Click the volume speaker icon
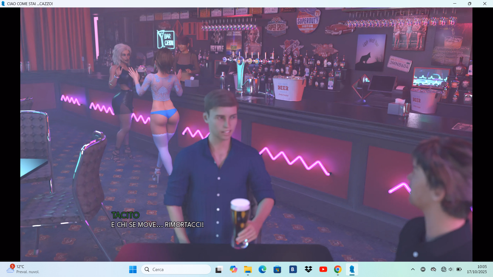 pos(451,269)
